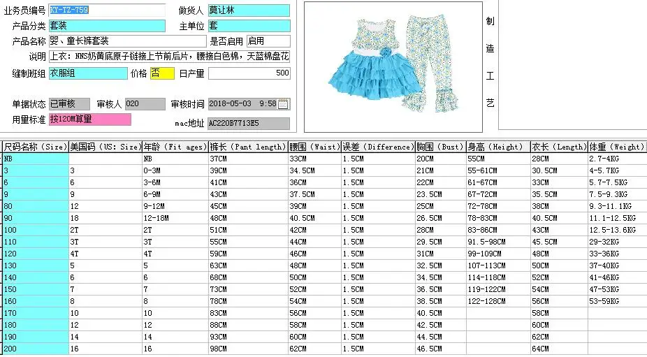Click waist cell 40.5CM

tap(315, 219)
